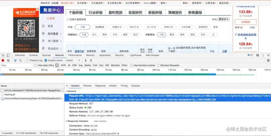Check Hide data URLs option
This screenshot has height=136, width=271.
click(x=35, y=65)
